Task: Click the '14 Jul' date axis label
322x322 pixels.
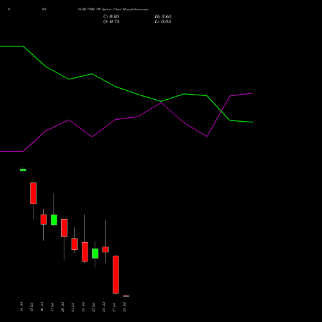Action: 21,307
